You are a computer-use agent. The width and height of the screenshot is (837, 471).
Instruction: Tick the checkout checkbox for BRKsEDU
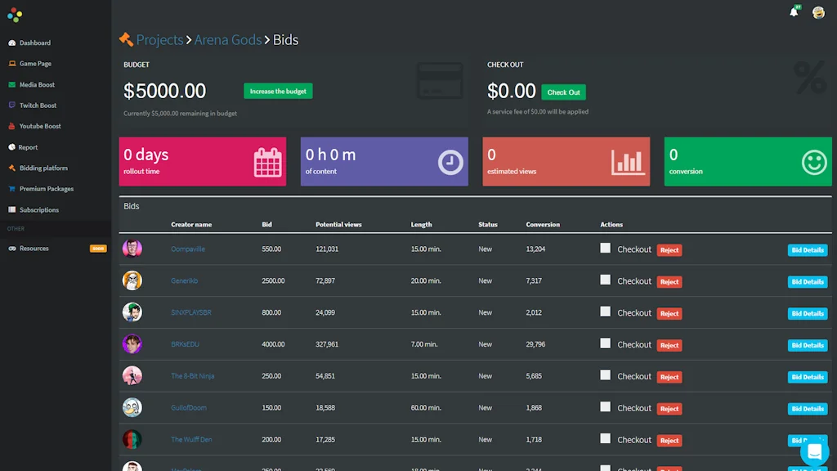(x=605, y=344)
